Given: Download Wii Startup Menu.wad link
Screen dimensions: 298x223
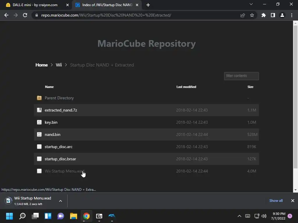Looking at the screenshot, I should point(64,171).
